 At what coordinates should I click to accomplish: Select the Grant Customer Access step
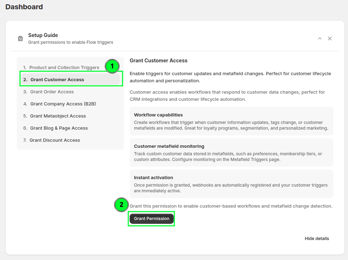click(x=57, y=80)
